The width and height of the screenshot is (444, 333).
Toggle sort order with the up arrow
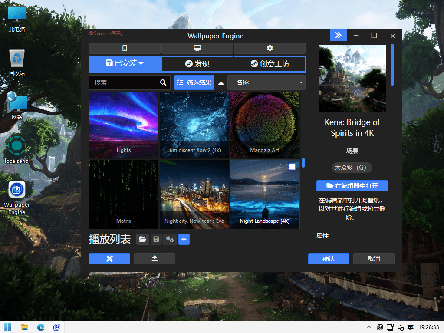tap(221, 83)
